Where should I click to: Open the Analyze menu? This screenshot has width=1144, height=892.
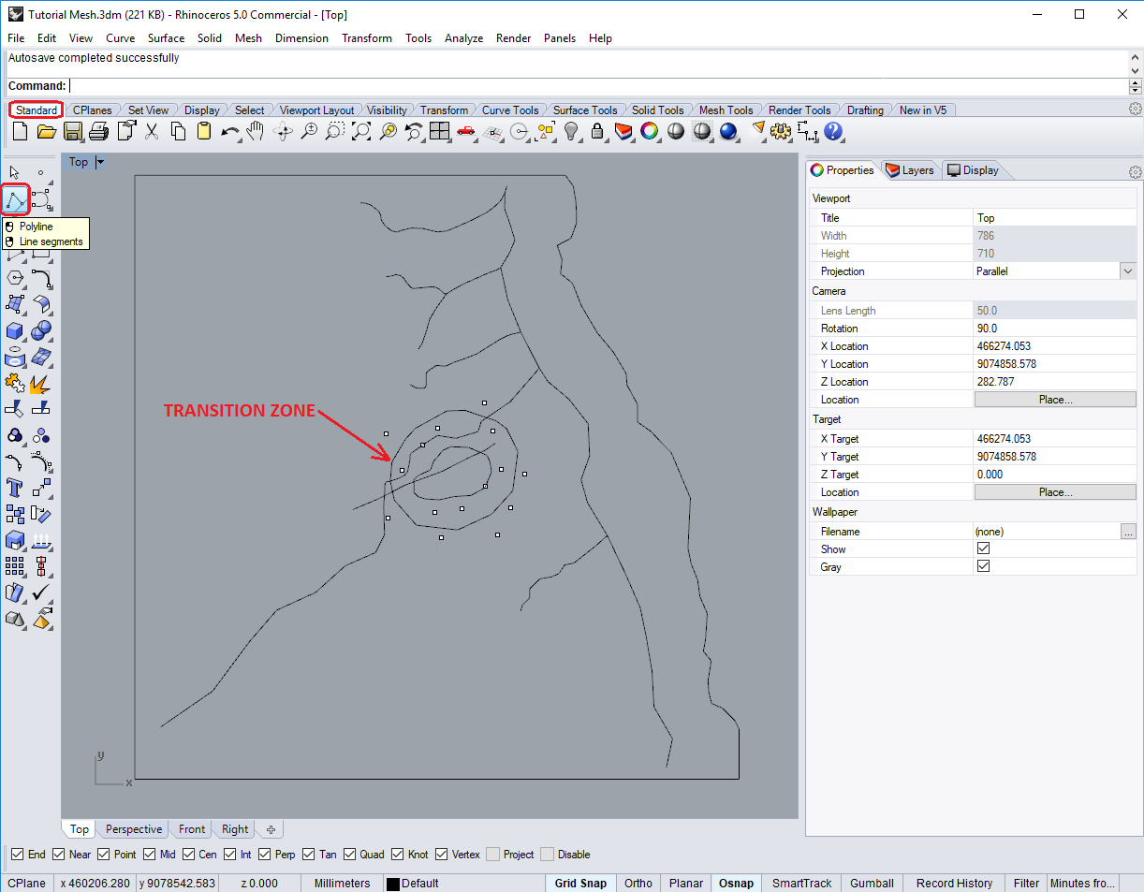(x=463, y=38)
